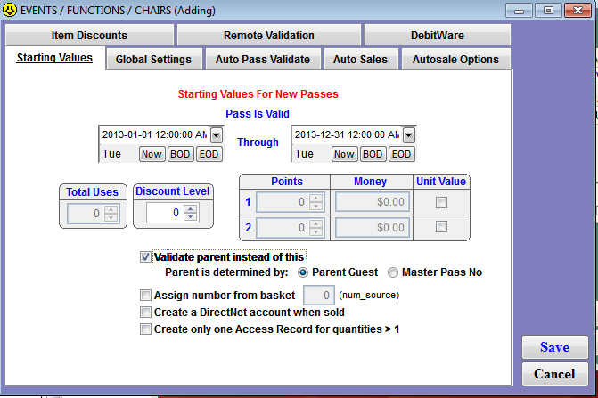This screenshot has width=598, height=398.
Task: Click EOD under the end date
Action: pyautogui.click(x=402, y=154)
